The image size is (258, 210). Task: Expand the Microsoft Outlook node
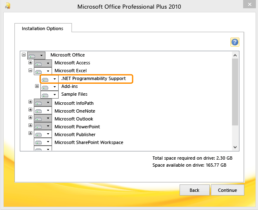(x=30, y=118)
